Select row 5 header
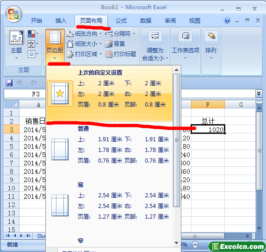This screenshot has width=266, height=252. pyautogui.click(x=12, y=146)
